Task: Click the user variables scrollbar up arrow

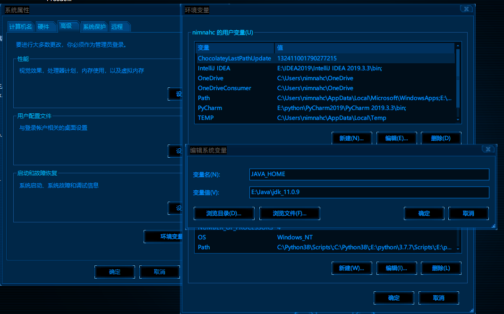Action: 458,46
